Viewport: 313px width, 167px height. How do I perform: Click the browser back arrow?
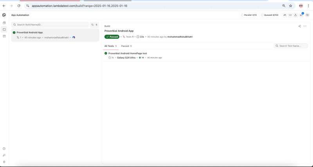click(x=4, y=6)
